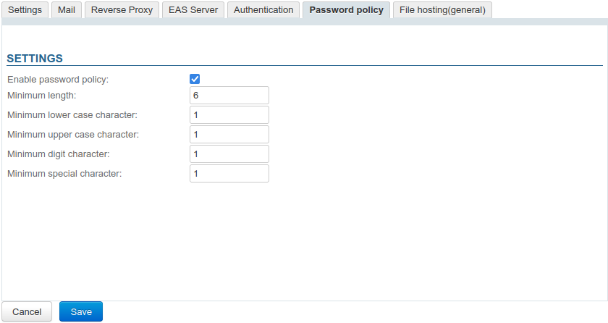Select the EAS Server tab

click(193, 10)
